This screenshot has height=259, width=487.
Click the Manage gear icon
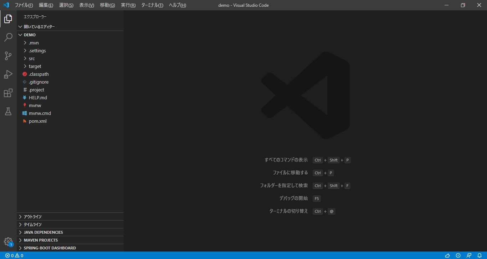(8, 242)
